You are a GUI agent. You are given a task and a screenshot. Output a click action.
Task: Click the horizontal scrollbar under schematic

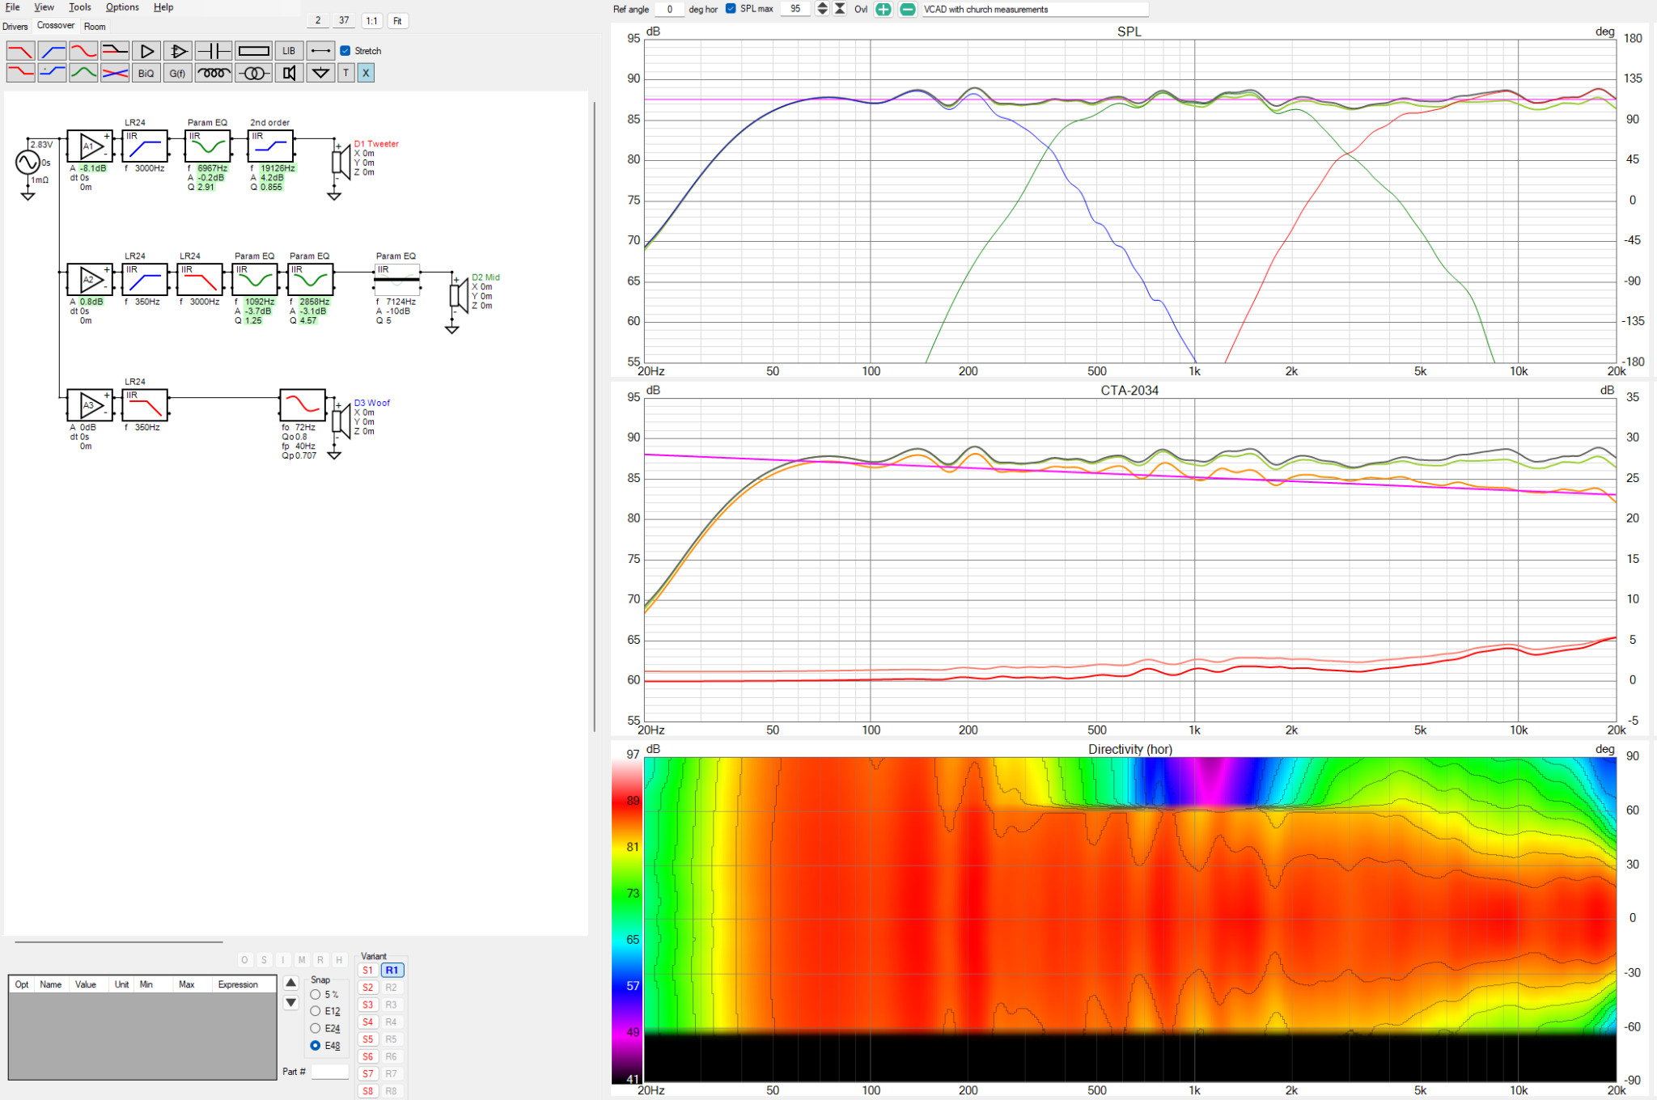coord(118,941)
